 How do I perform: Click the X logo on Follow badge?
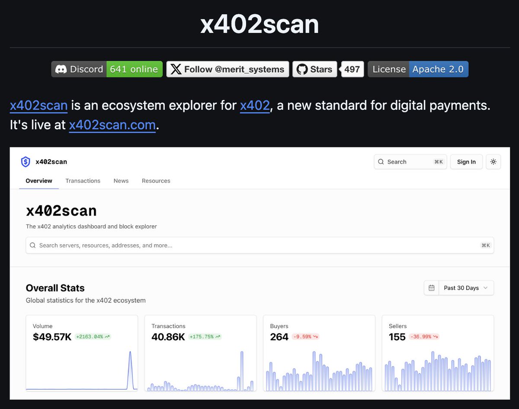pyautogui.click(x=176, y=69)
